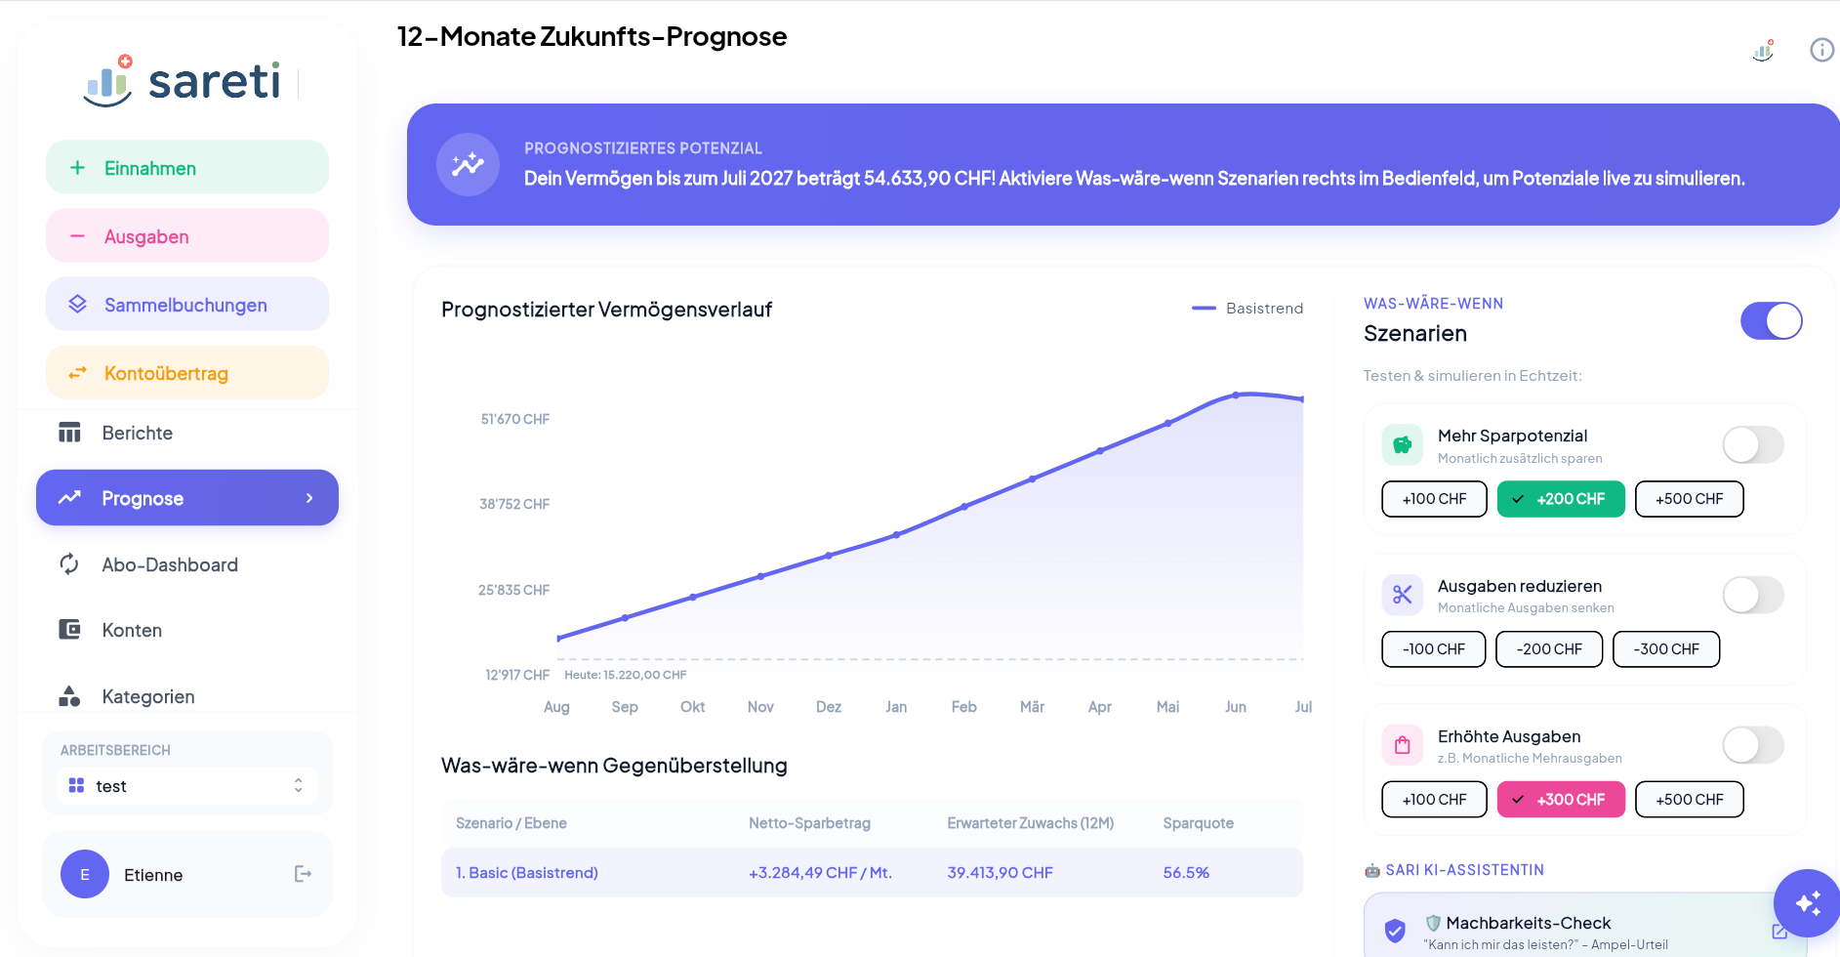
Task: Click the piggy bank Mehr Sparpotenzial icon
Action: (1403, 445)
